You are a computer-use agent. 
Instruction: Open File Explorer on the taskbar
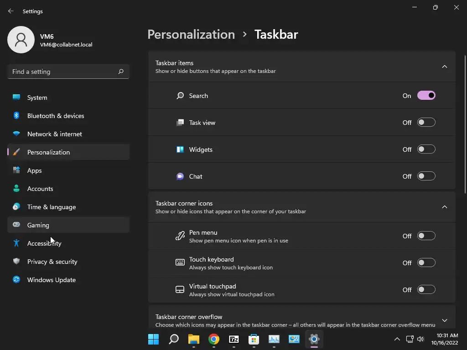pos(193,339)
